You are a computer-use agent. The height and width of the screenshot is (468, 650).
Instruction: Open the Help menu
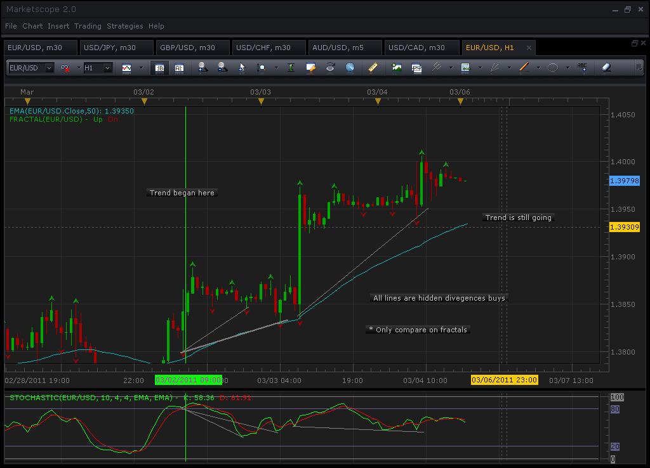[x=156, y=26]
